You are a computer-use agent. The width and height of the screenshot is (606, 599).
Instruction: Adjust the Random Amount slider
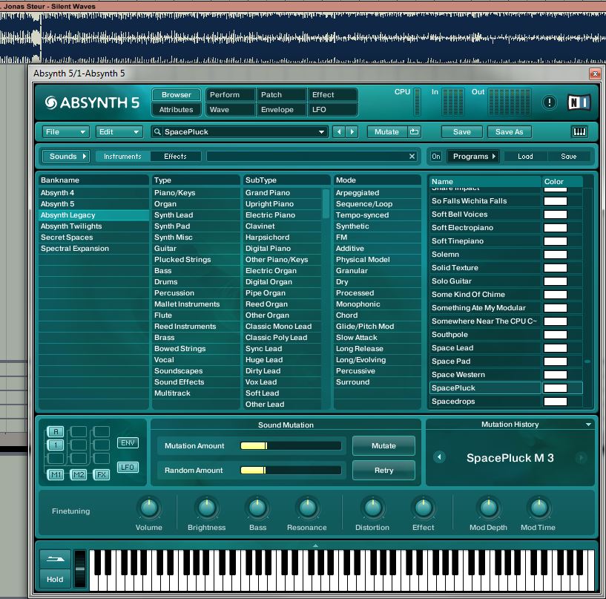(291, 470)
